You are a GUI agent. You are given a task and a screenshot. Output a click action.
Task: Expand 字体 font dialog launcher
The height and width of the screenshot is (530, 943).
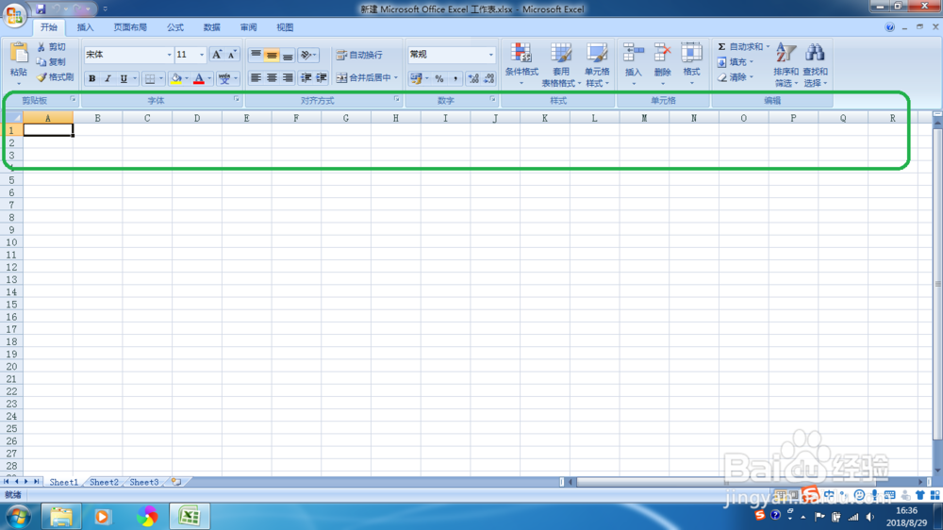point(237,99)
